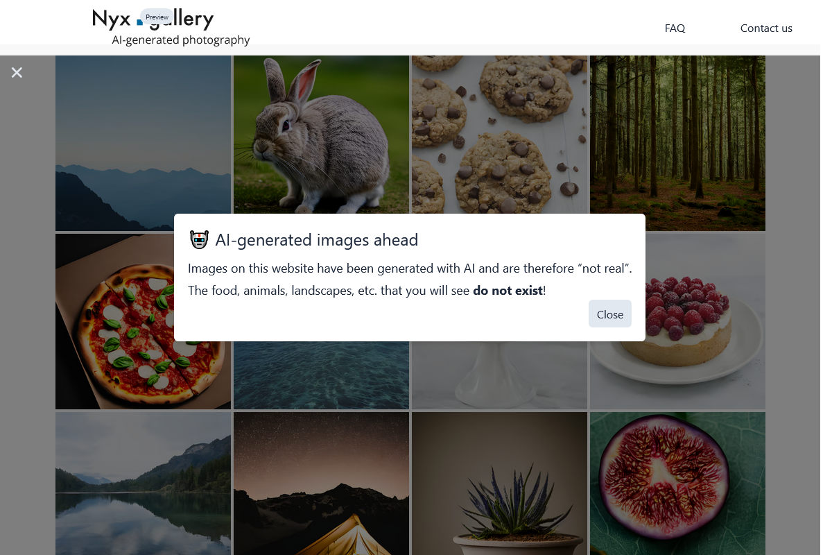The image size is (832, 555).
Task: Open the margherita pizza thumbnail
Action: pos(114,321)
